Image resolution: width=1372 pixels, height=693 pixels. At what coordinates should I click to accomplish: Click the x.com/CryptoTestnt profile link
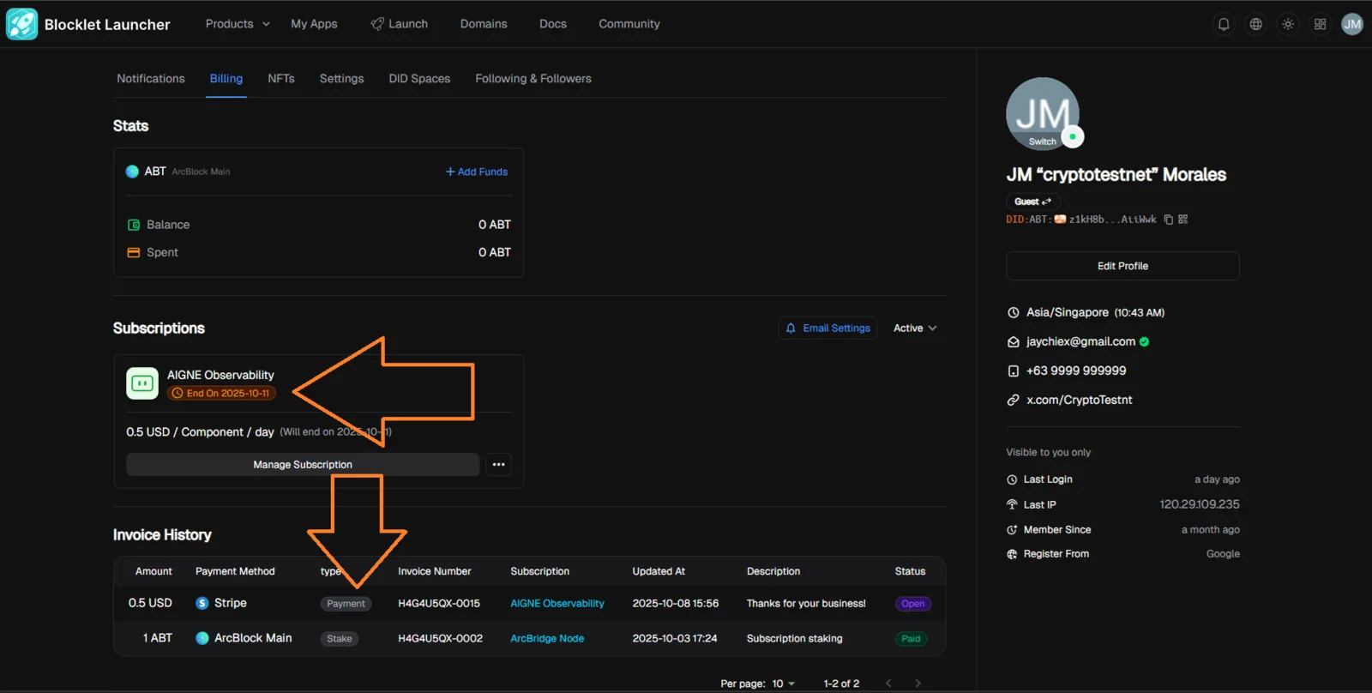click(x=1080, y=401)
